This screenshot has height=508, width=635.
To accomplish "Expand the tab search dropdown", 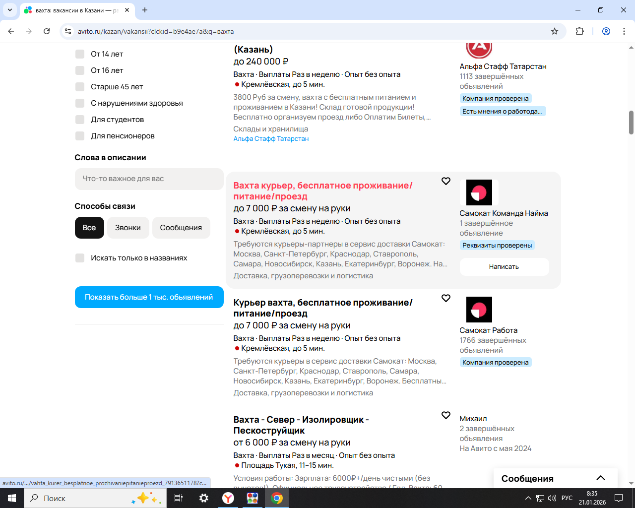I will (9, 10).
